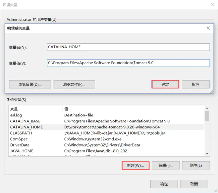This screenshot has height=193, width=218.
Task: Click the variable name field CATALINA_HOME
Action: click(128, 47)
